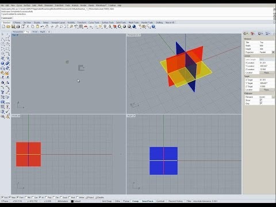Enable the Quad osnap checkbox
The height and width of the screenshot is (207, 276).
(61, 197)
